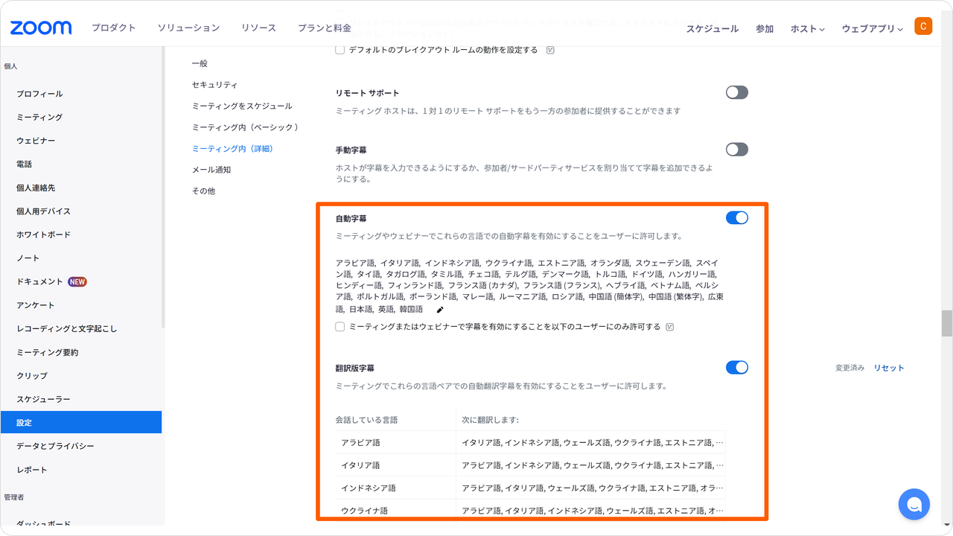Click イタリア語 row in translation table

tap(530, 465)
